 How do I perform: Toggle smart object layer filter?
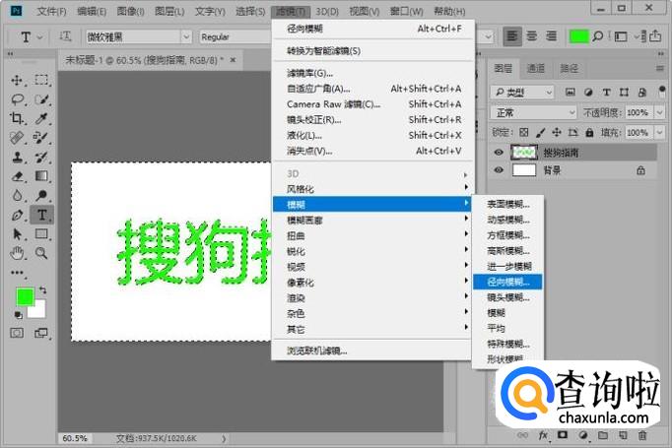pos(642,92)
